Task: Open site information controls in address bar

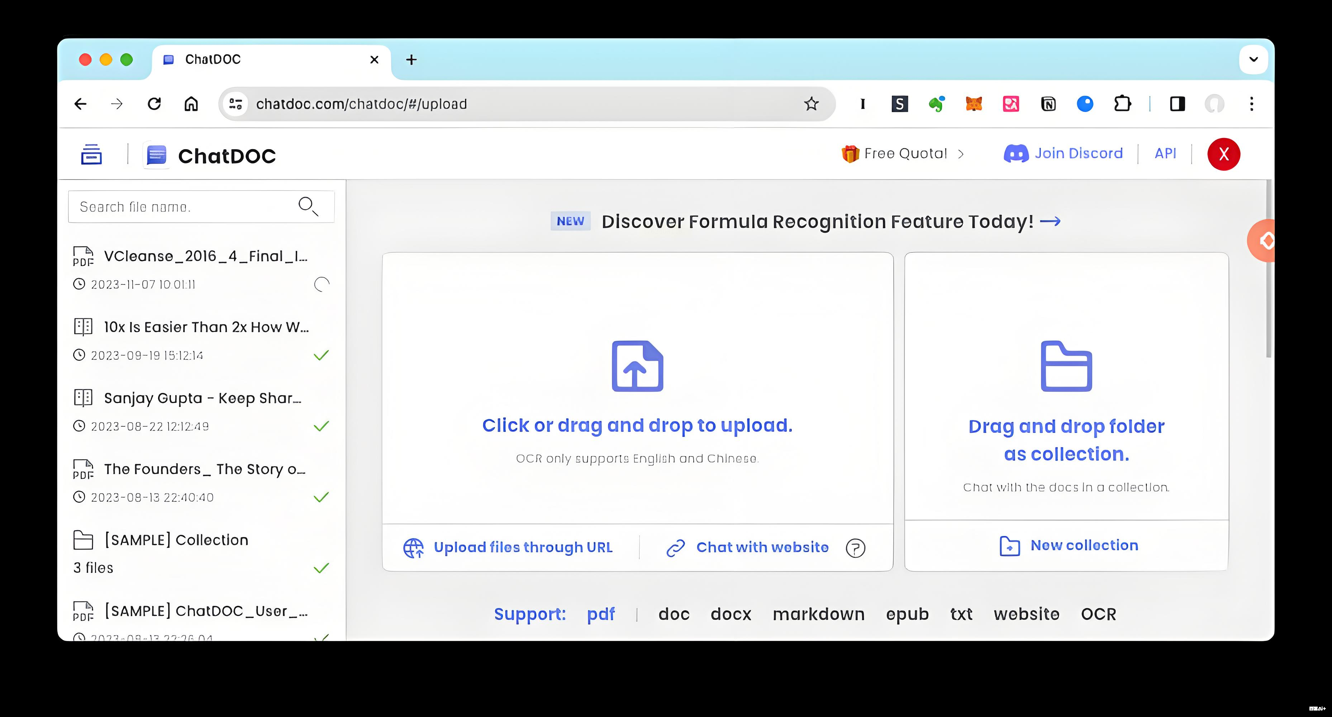Action: (236, 104)
